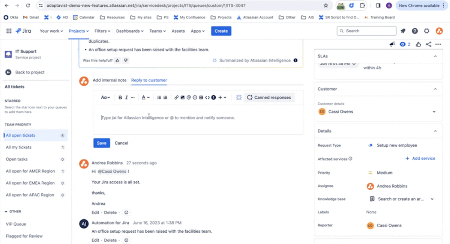Open Jira settings gear
Screen dimensions: 450x244
coord(427,31)
